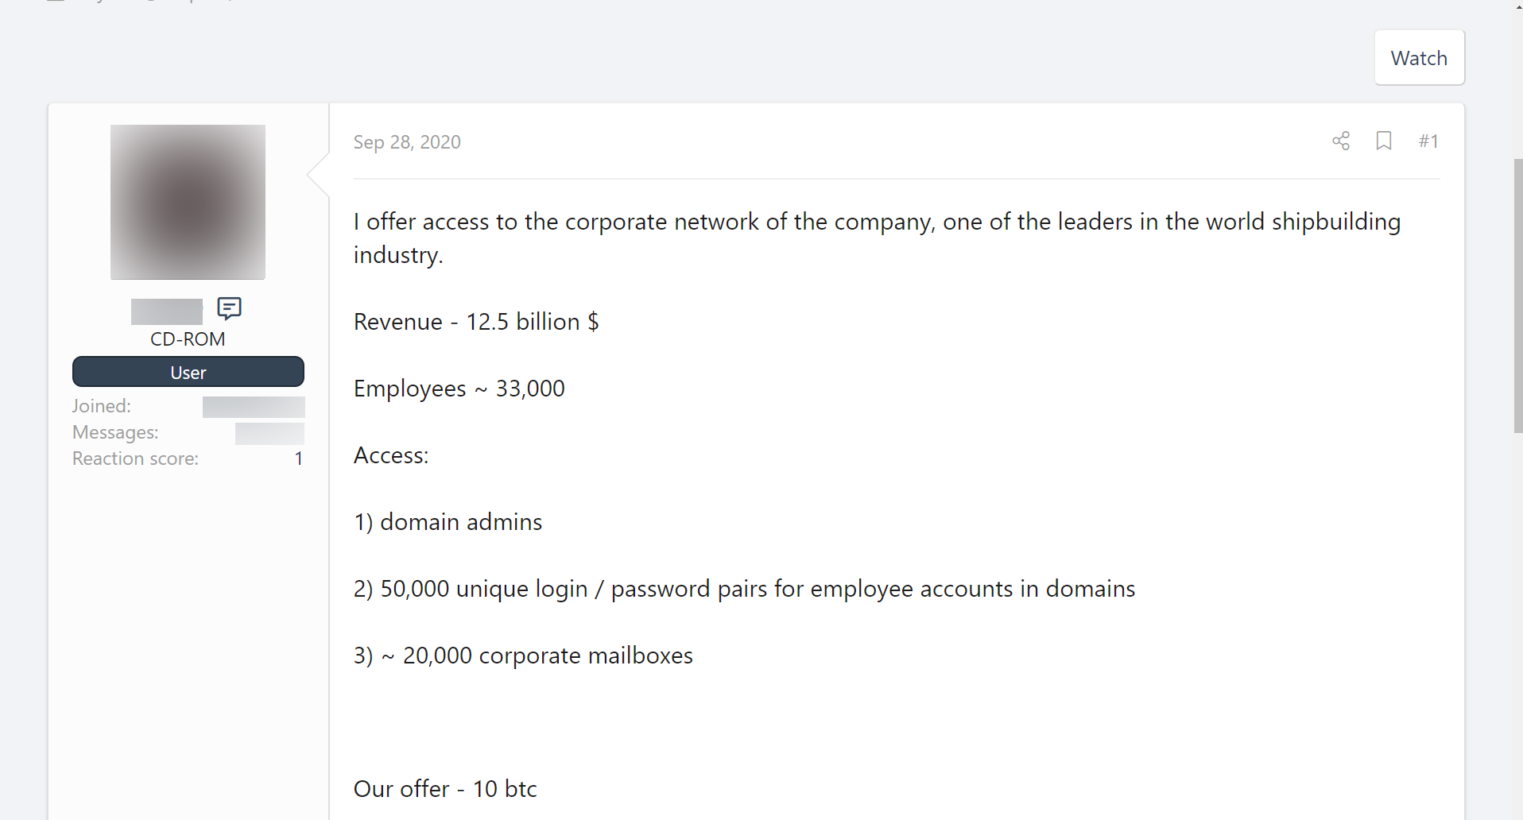Viewport: 1523px width, 820px height.
Task: Click the blurred username beside the chat icon
Action: [x=167, y=311]
